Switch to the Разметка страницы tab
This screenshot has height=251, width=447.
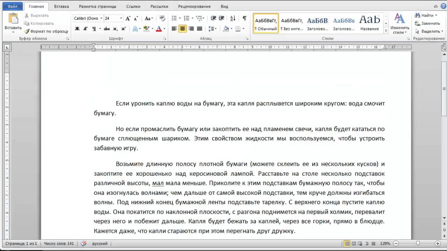(x=97, y=6)
